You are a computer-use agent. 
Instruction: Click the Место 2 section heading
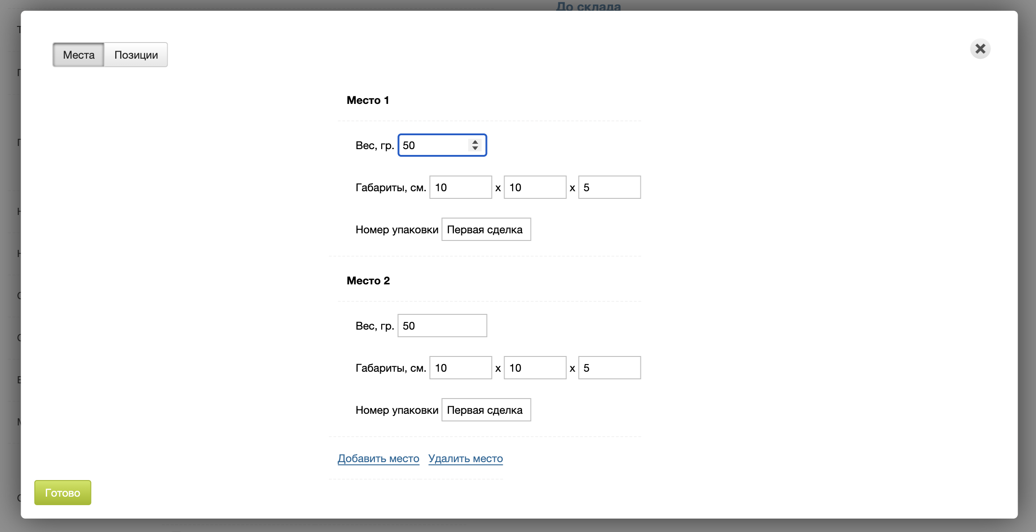coord(368,281)
